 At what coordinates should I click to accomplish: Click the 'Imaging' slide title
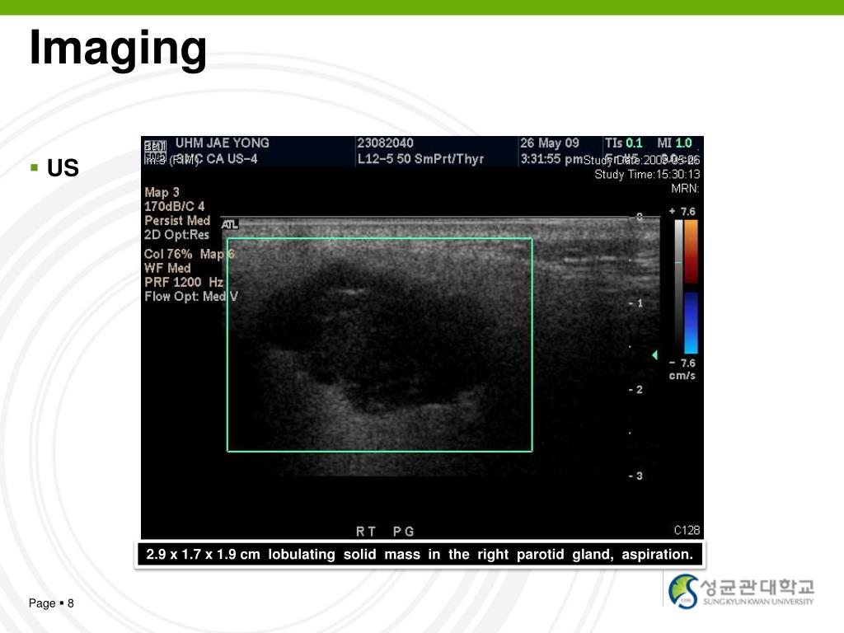click(118, 49)
